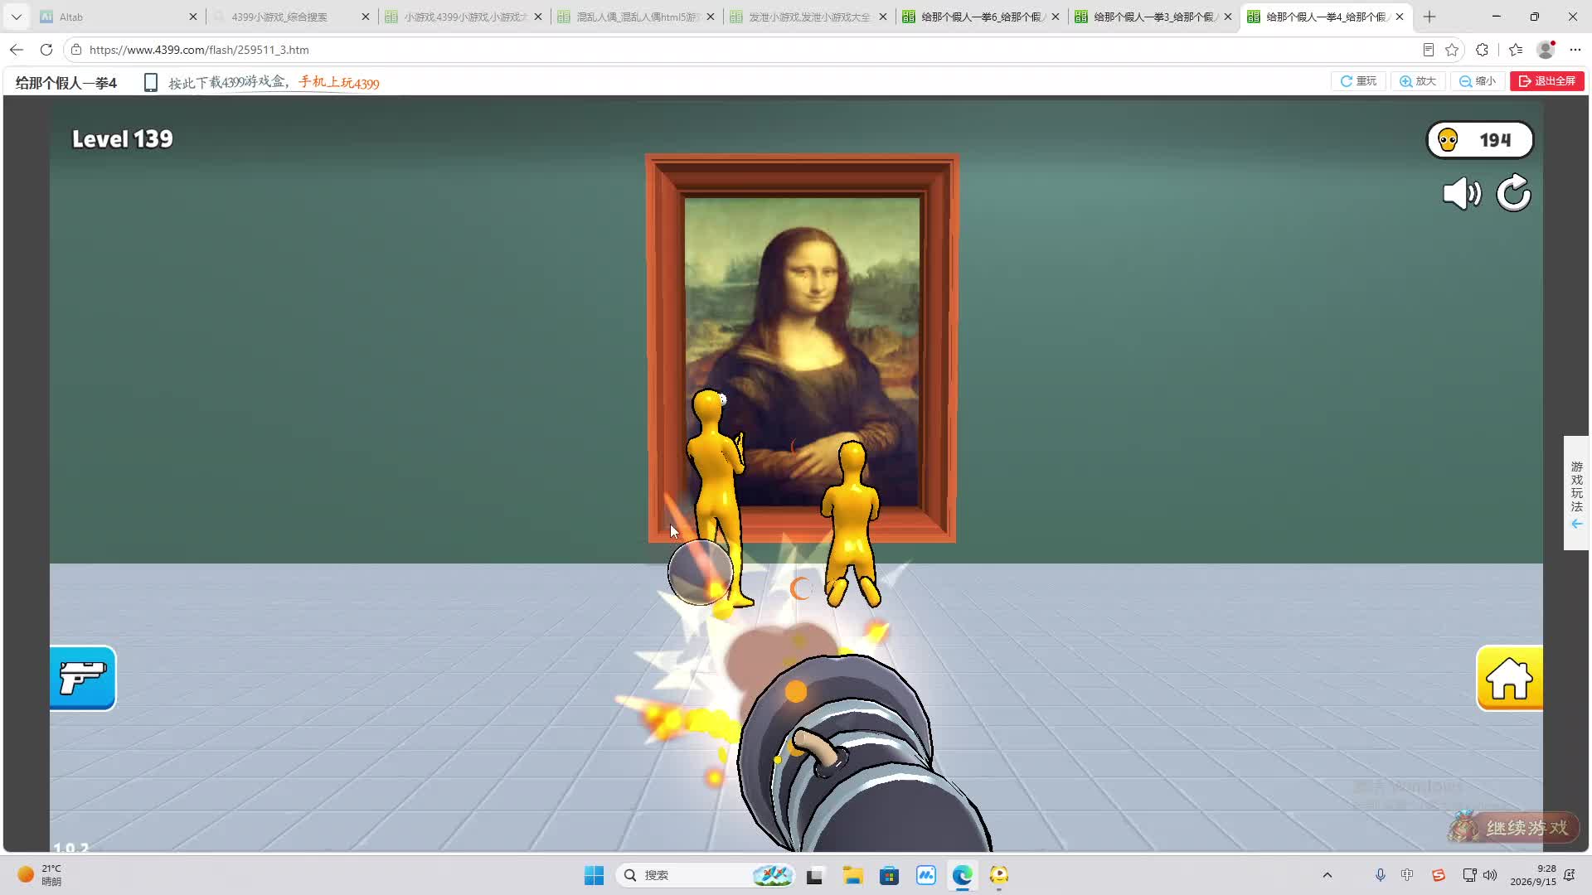Click the 194 skull coin counter
Image resolution: width=1592 pixels, height=895 pixels.
[x=1480, y=140]
